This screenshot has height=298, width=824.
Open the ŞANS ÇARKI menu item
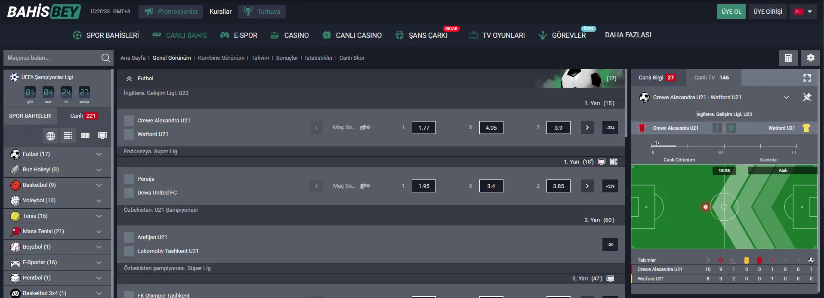422,35
